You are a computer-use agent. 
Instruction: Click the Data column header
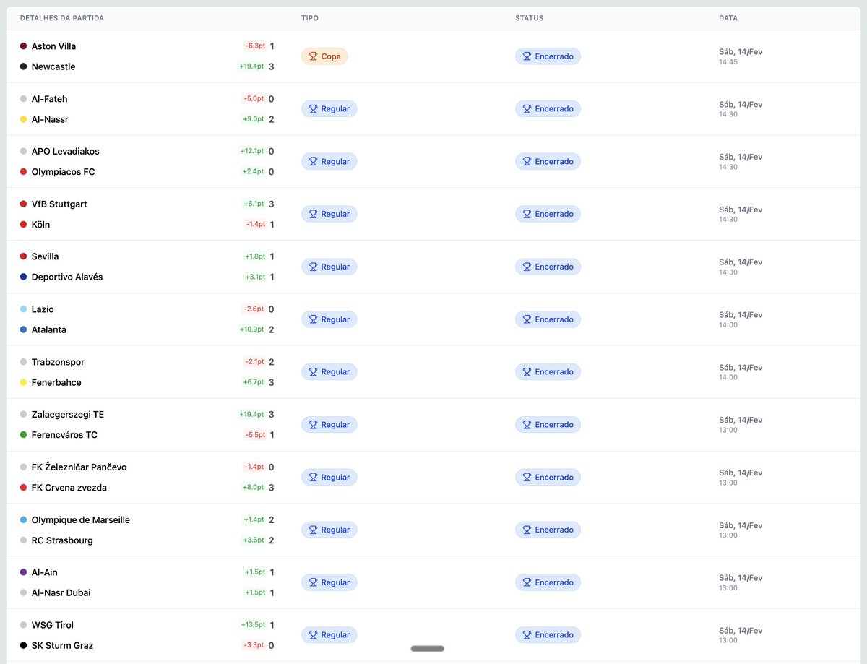tap(728, 18)
